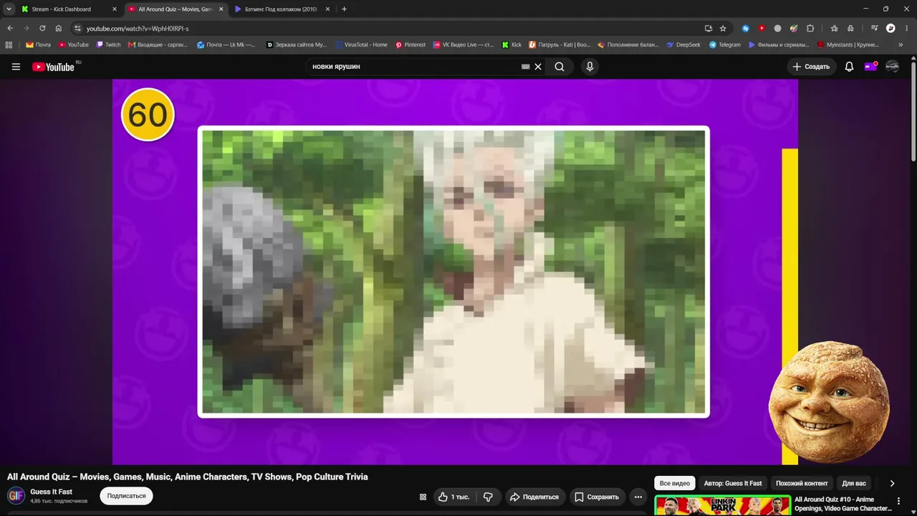Viewport: 917px width, 516px height.
Task: Save the video with Сохранить
Action: pyautogui.click(x=597, y=497)
